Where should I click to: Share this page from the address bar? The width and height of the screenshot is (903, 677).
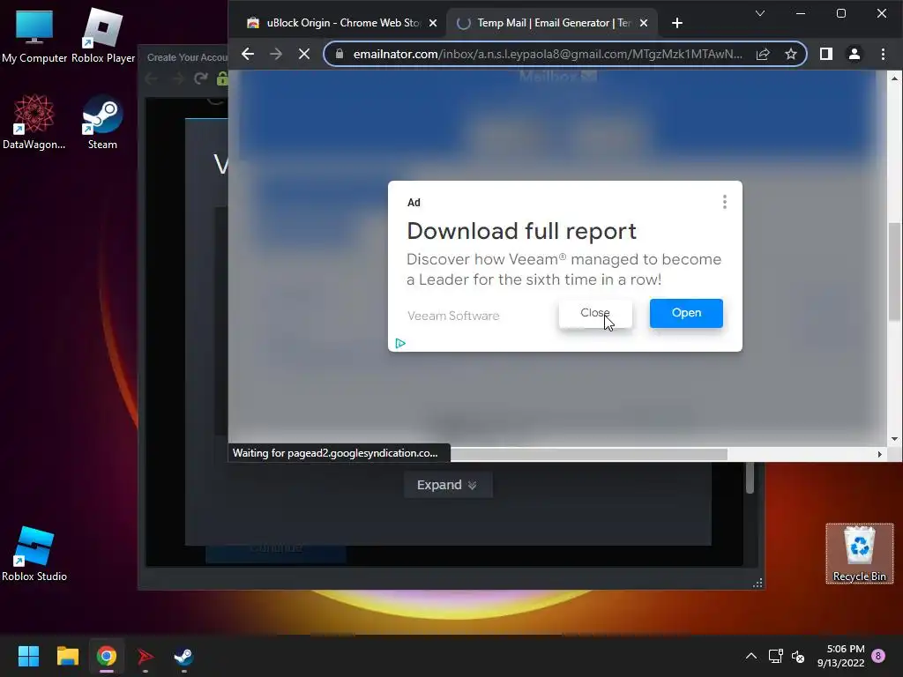point(763,54)
